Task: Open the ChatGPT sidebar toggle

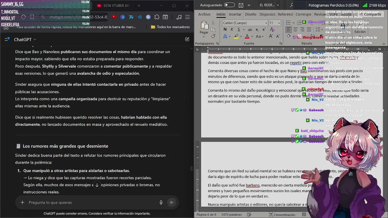Action: coord(7,39)
